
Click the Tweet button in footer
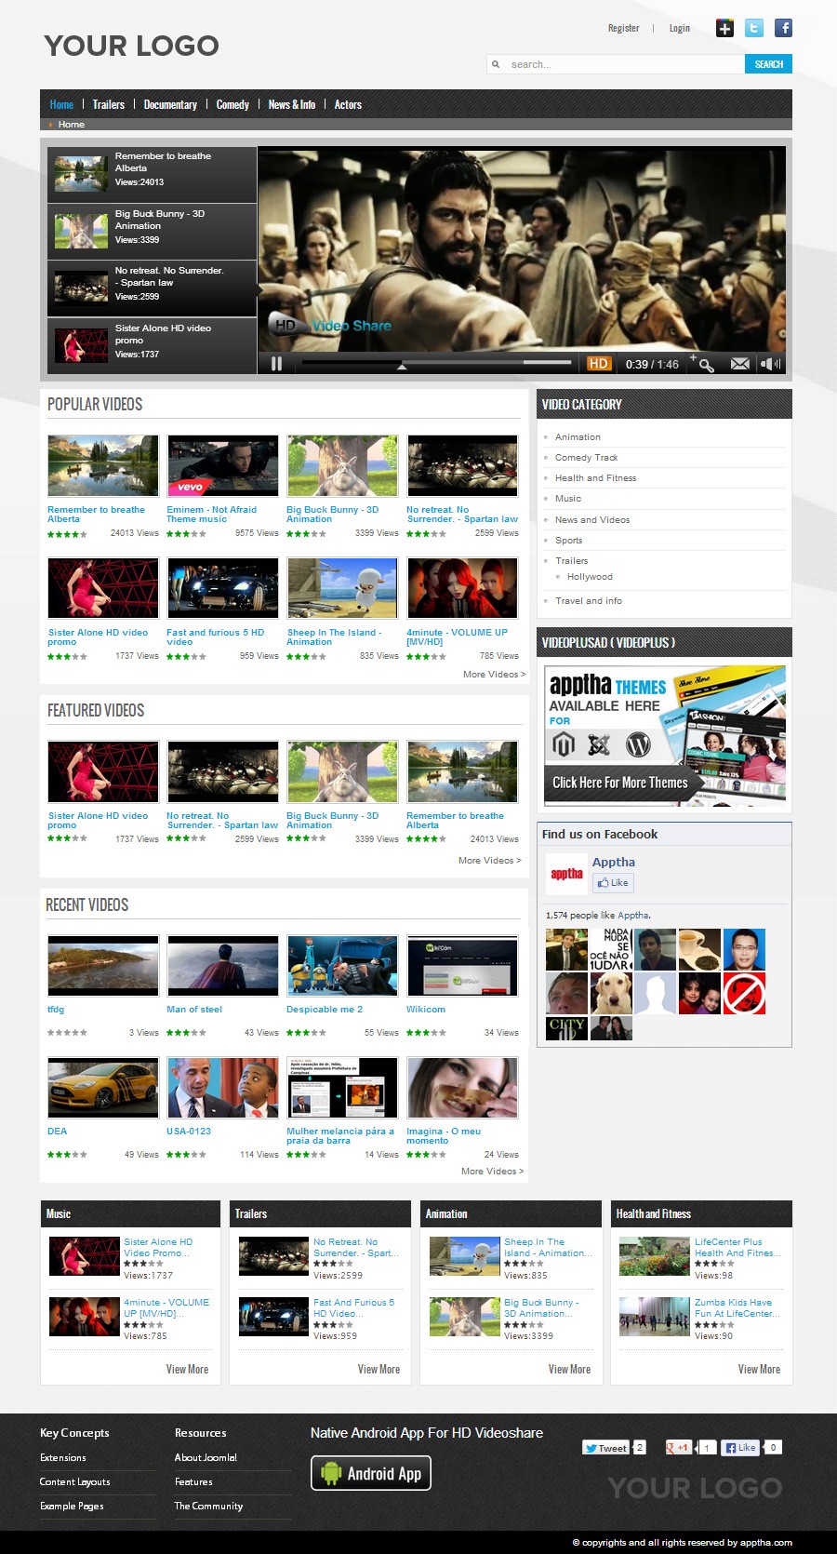point(605,1448)
